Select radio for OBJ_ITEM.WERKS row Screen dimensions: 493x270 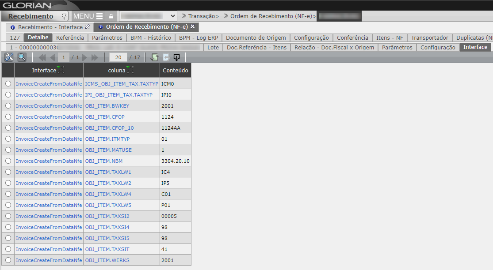pyautogui.click(x=8, y=260)
